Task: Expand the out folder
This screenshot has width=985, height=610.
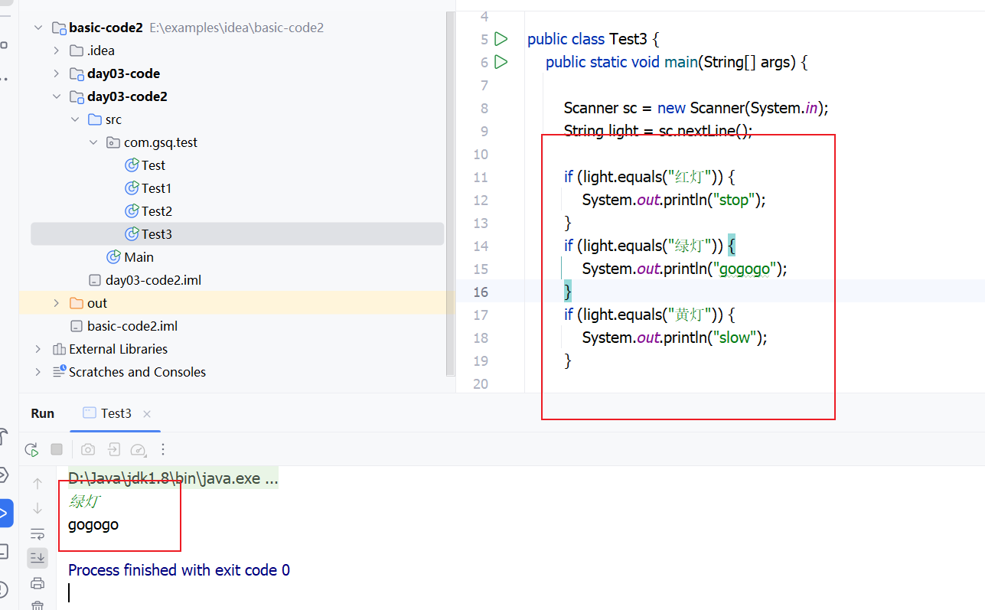Action: (x=57, y=303)
